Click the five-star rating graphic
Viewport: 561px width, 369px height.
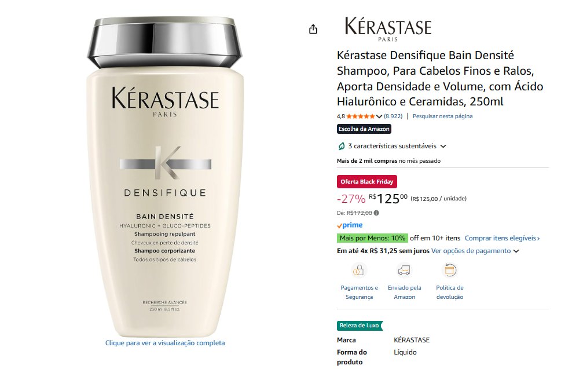(361, 116)
